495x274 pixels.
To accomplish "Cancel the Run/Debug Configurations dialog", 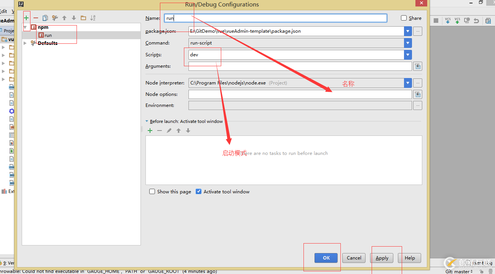I will 354,258.
